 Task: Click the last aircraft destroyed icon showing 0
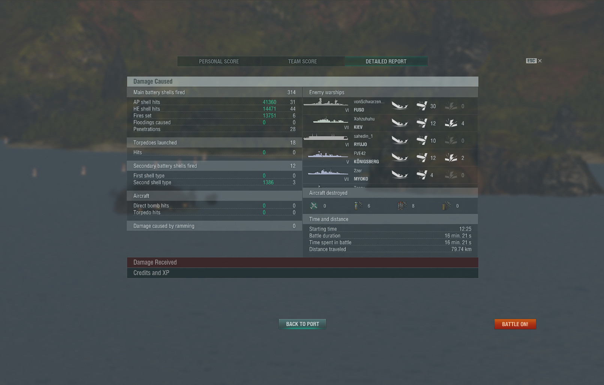tap(447, 206)
